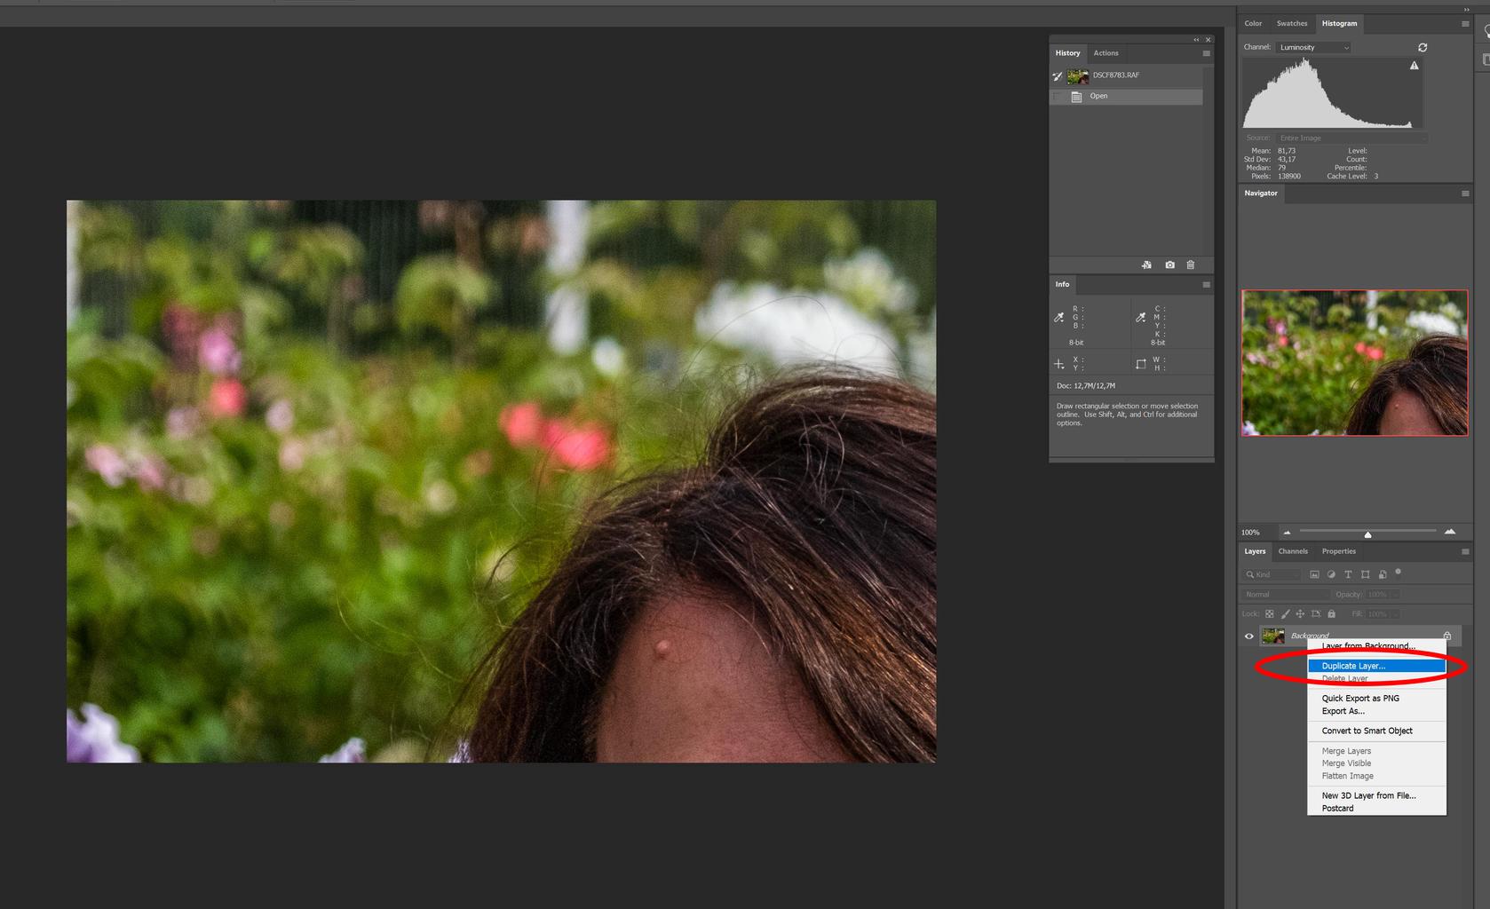Switch to the Actions tab
Viewport: 1490px width, 909px height.
pos(1106,53)
